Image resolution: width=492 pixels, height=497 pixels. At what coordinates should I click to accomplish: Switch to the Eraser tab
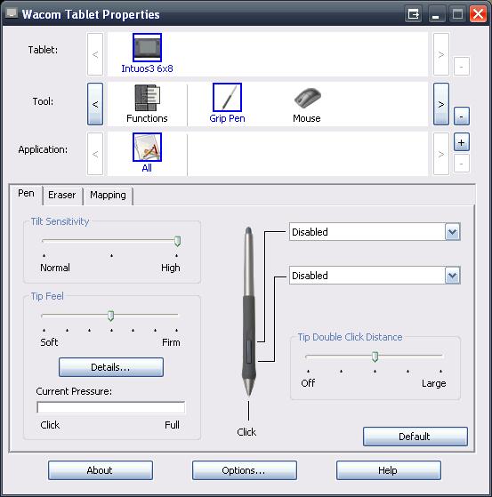pyautogui.click(x=62, y=195)
